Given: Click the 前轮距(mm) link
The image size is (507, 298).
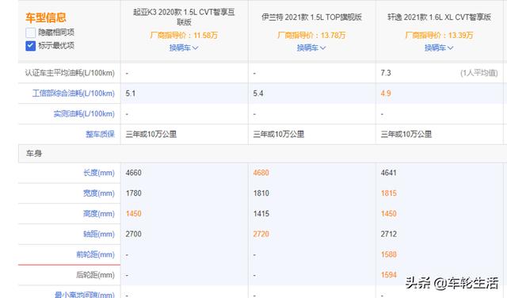Looking at the screenshot, I should (x=95, y=254).
